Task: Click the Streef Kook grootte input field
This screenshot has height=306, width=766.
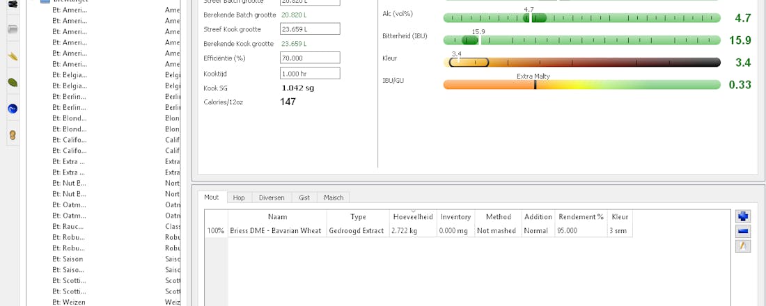Action: (x=310, y=29)
